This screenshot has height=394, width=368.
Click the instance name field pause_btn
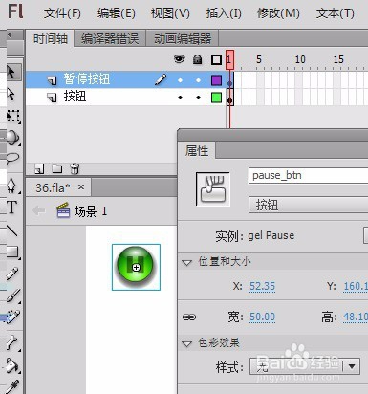pyautogui.click(x=308, y=175)
